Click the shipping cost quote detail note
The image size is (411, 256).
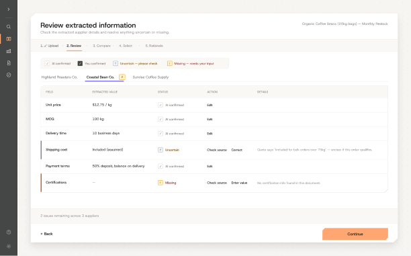coord(314,150)
